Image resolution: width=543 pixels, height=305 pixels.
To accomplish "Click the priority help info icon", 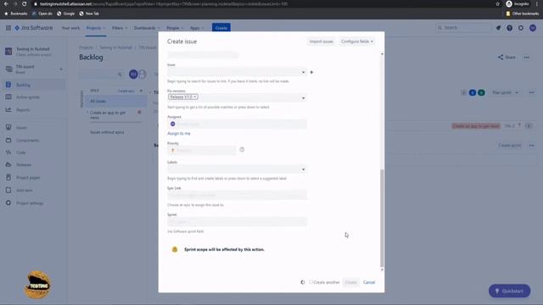I will coord(242,150).
